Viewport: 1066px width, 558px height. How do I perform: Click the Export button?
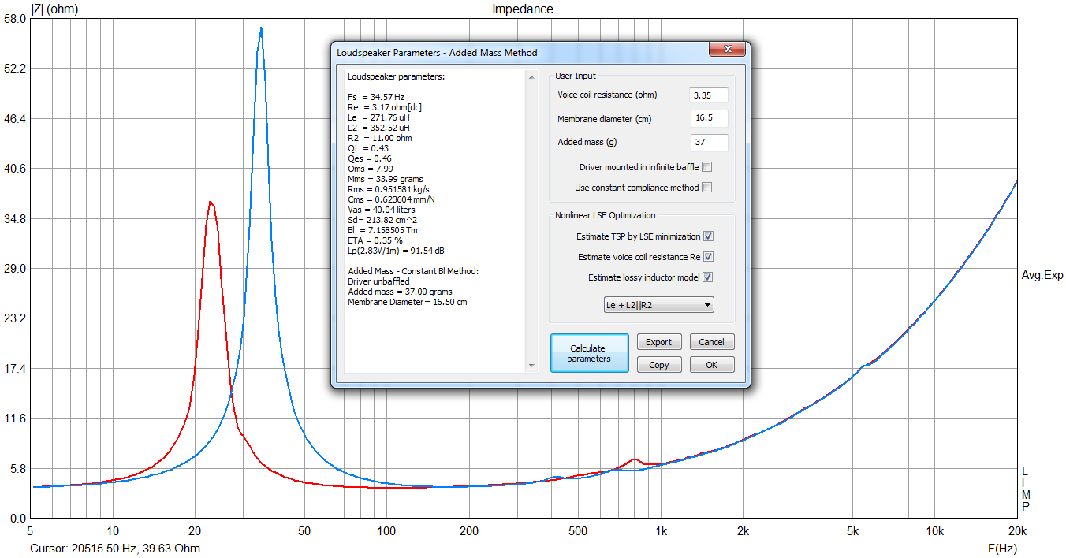click(659, 342)
